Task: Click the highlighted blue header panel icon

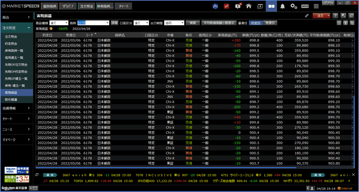Action: coord(271,6)
